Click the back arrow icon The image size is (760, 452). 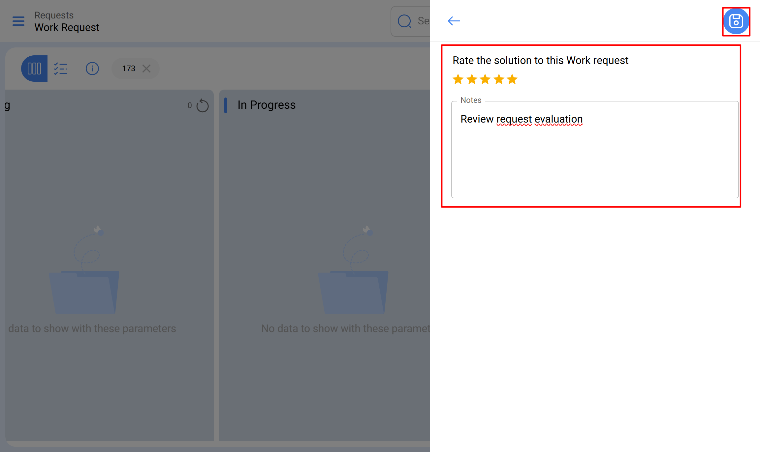click(454, 21)
